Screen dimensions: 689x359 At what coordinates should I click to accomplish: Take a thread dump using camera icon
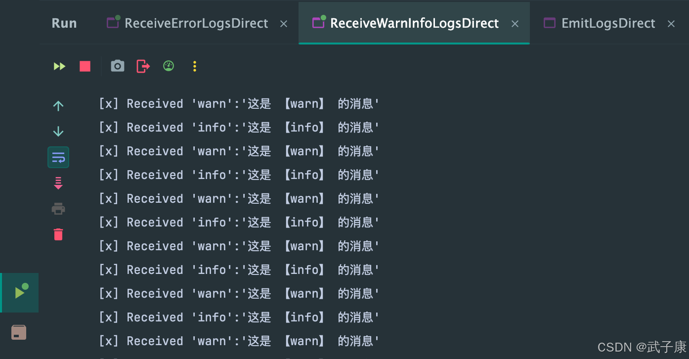pyautogui.click(x=117, y=66)
